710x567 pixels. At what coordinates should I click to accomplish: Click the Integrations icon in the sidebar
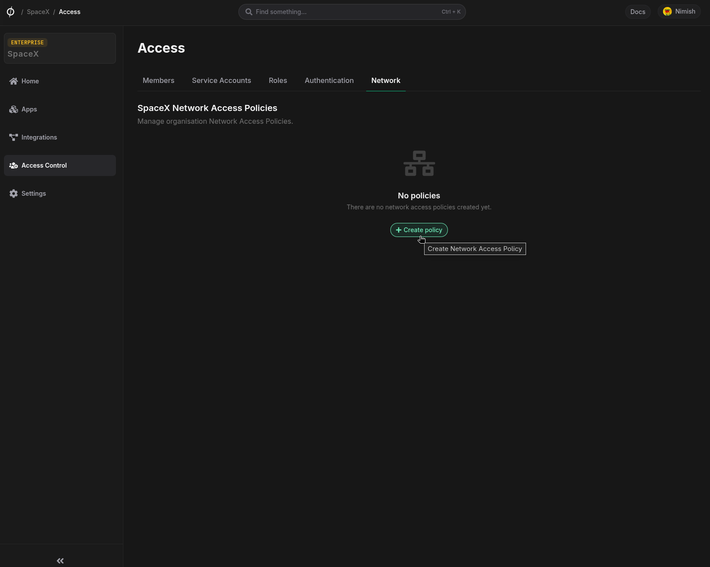pyautogui.click(x=14, y=137)
